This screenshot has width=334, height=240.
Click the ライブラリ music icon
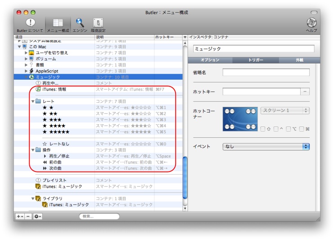point(38,199)
